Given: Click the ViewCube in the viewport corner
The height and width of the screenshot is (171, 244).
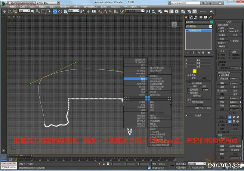Looking at the screenshot, I should coord(174,24).
